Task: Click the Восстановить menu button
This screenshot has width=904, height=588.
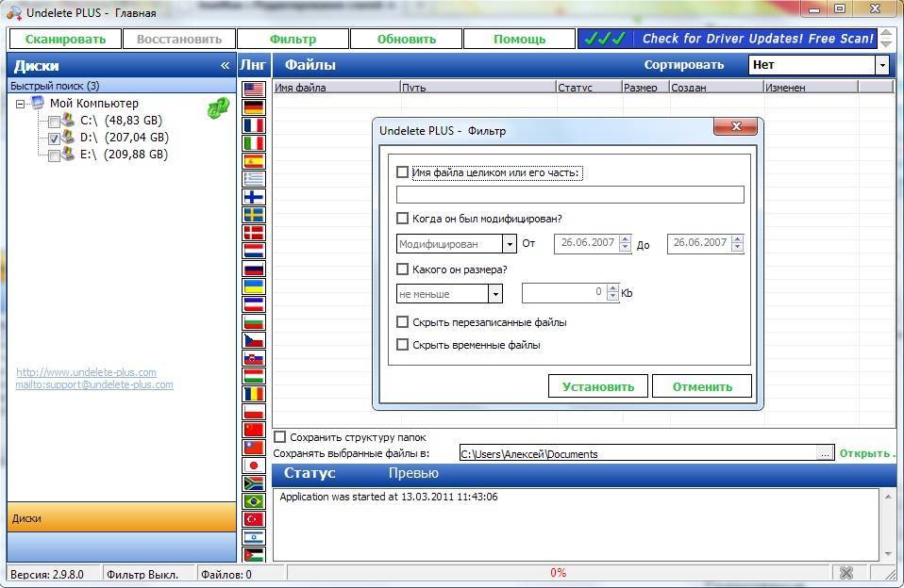Action: pos(179,40)
